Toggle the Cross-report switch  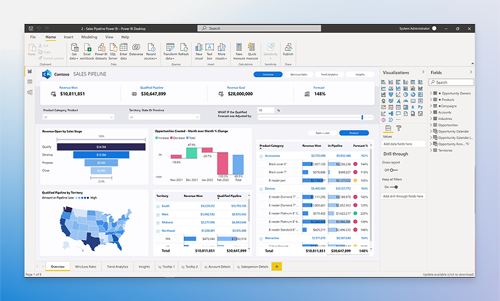click(395, 169)
